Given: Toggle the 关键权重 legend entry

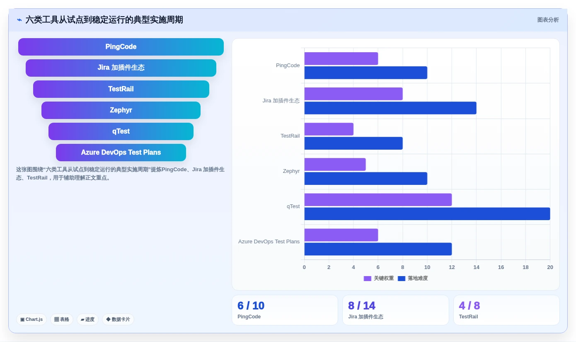Looking at the screenshot, I should [x=379, y=278].
